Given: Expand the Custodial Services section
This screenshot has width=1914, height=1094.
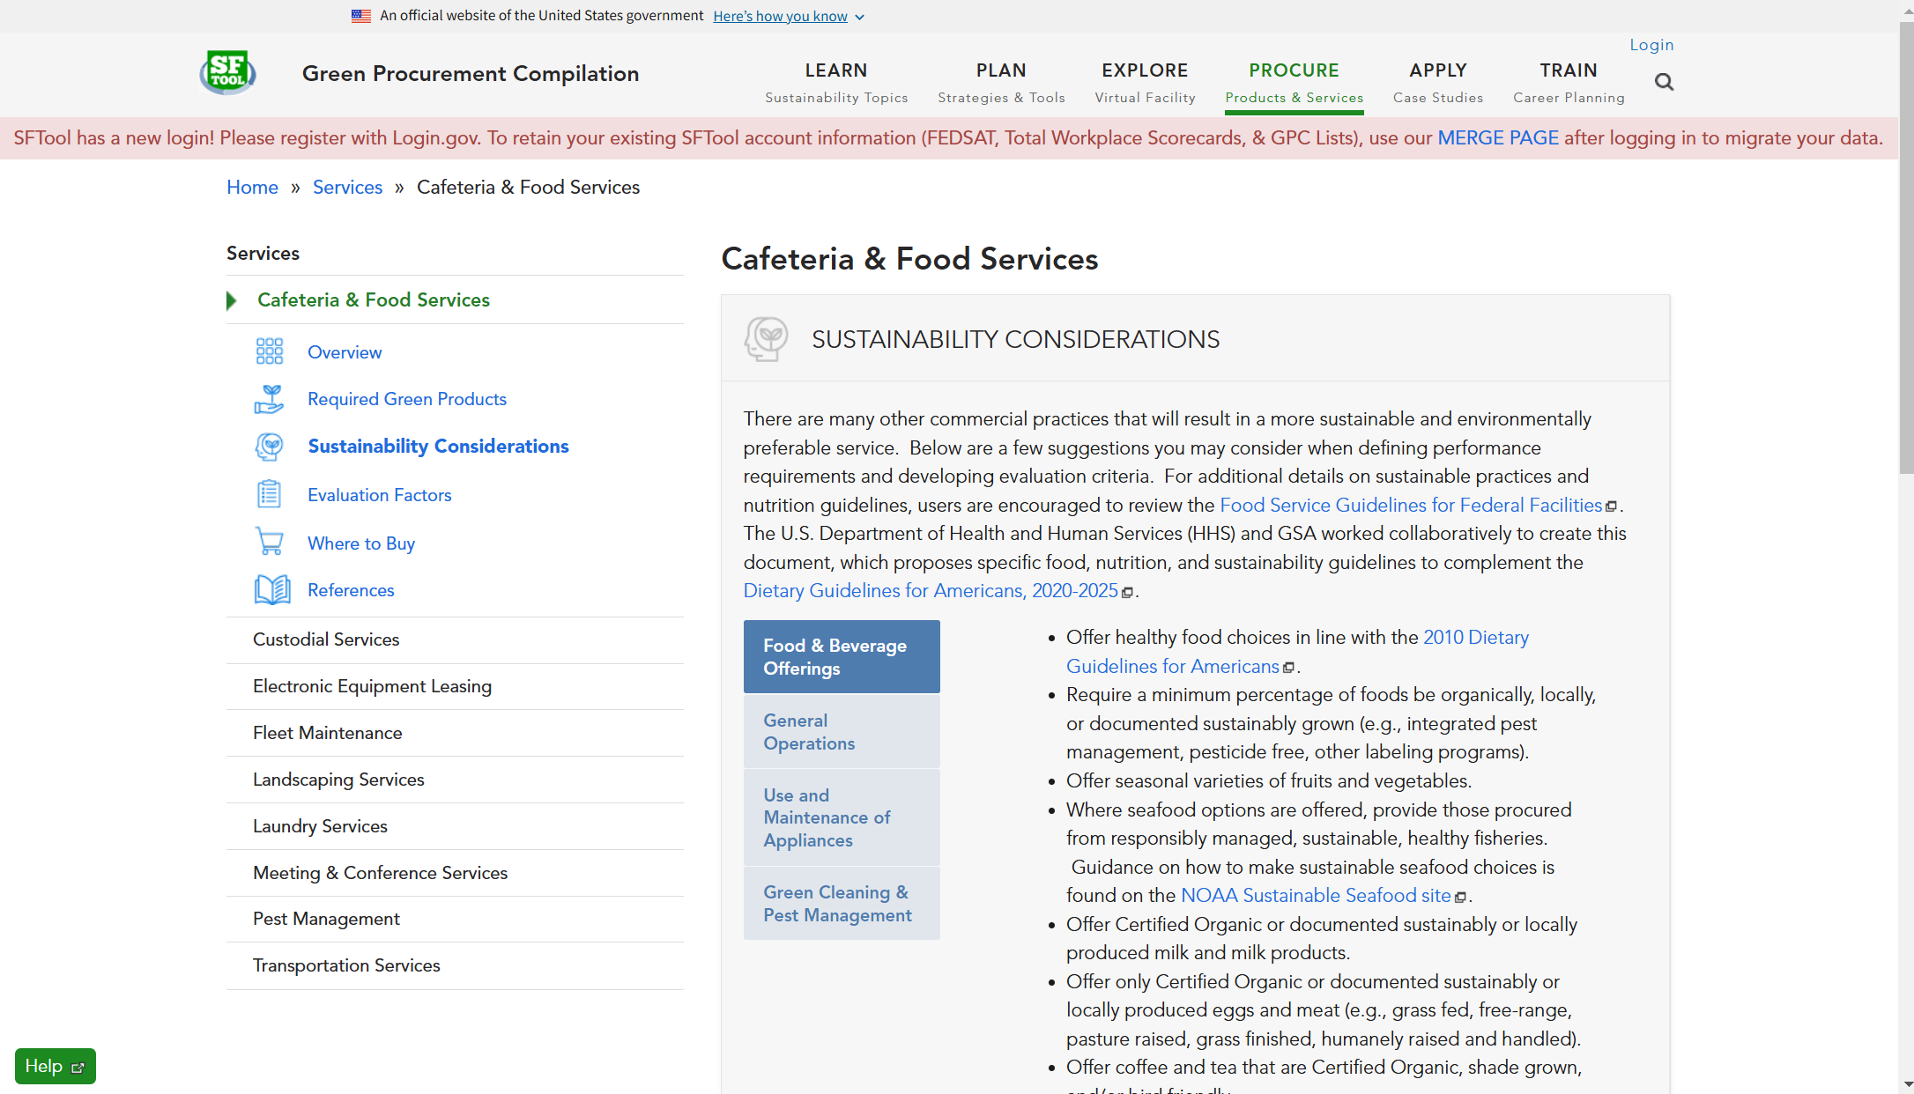Looking at the screenshot, I should pos(327,639).
